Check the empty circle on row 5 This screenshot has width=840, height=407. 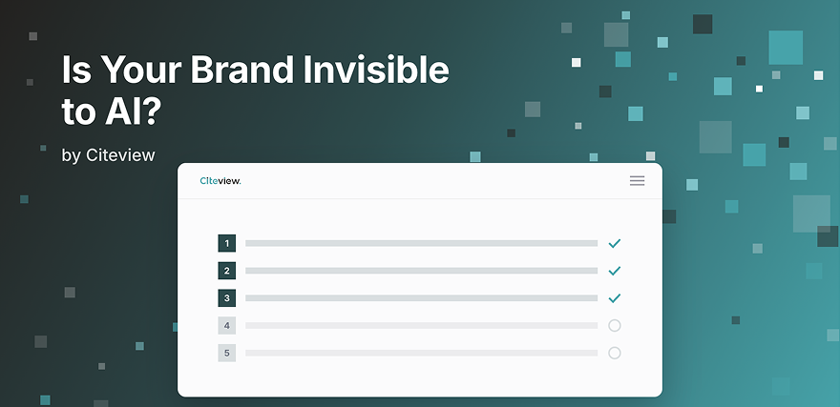click(x=615, y=353)
